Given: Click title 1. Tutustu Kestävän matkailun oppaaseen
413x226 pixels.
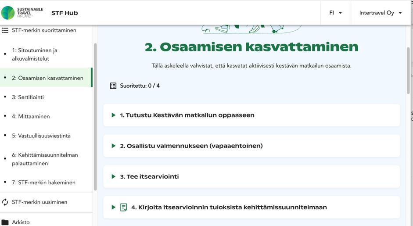Looking at the screenshot, I should click(x=187, y=115).
